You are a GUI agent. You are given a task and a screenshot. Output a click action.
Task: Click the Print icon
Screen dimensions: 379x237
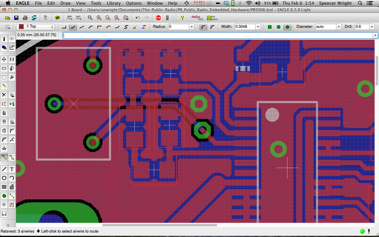(x=25, y=18)
